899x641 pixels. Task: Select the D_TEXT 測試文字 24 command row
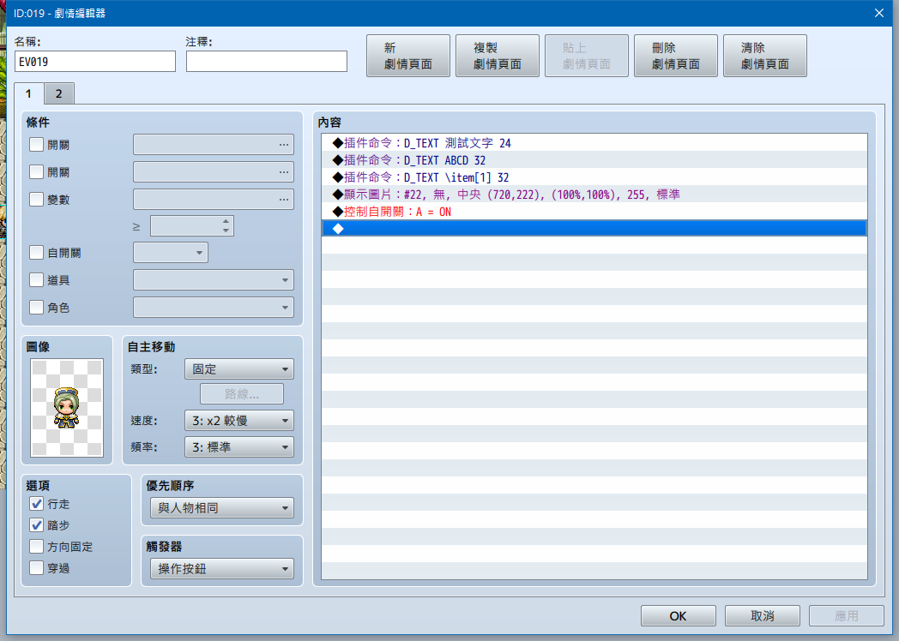(594, 143)
